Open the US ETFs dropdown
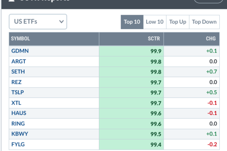The image size is (227, 151). (x=38, y=22)
